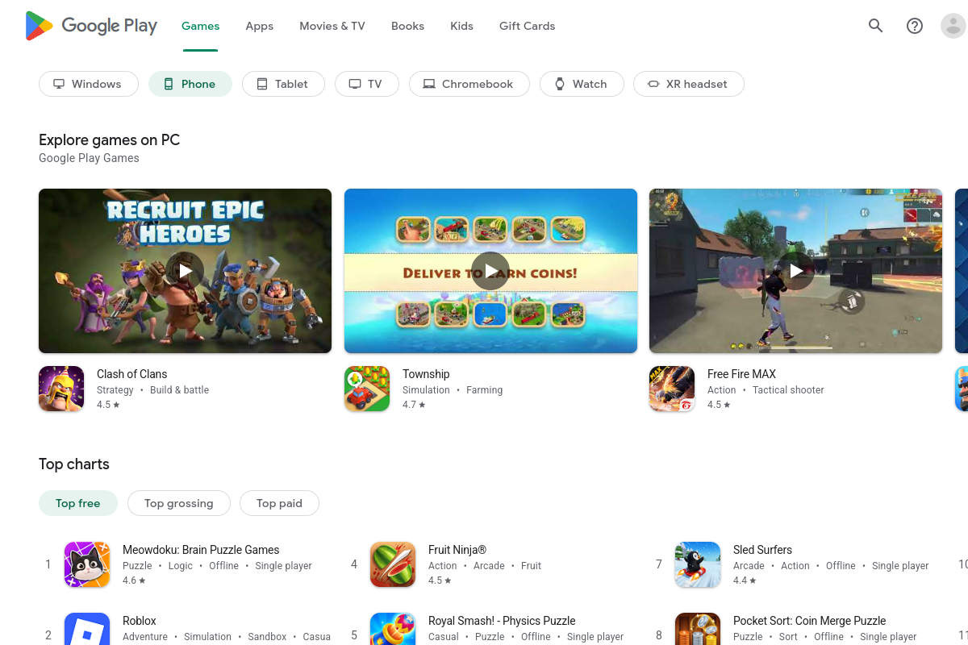The height and width of the screenshot is (645, 968).
Task: Click Meowdoku 4.6 star rating
Action: click(x=134, y=580)
